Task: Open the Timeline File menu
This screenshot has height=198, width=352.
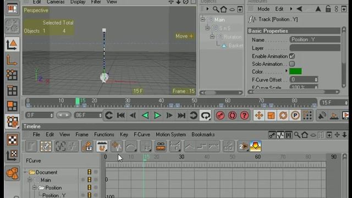Action: [36, 134]
